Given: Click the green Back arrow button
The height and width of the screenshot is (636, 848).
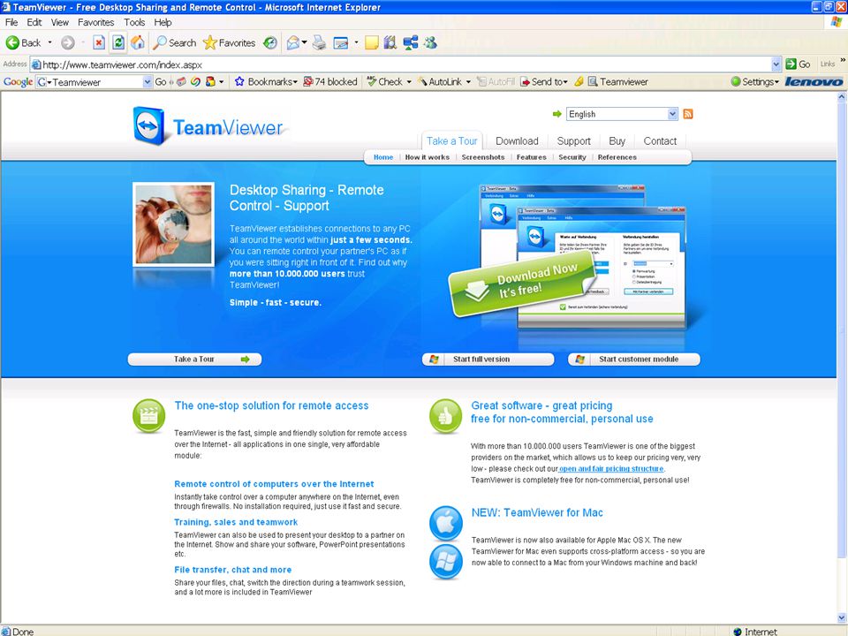Looking at the screenshot, I should [x=23, y=42].
